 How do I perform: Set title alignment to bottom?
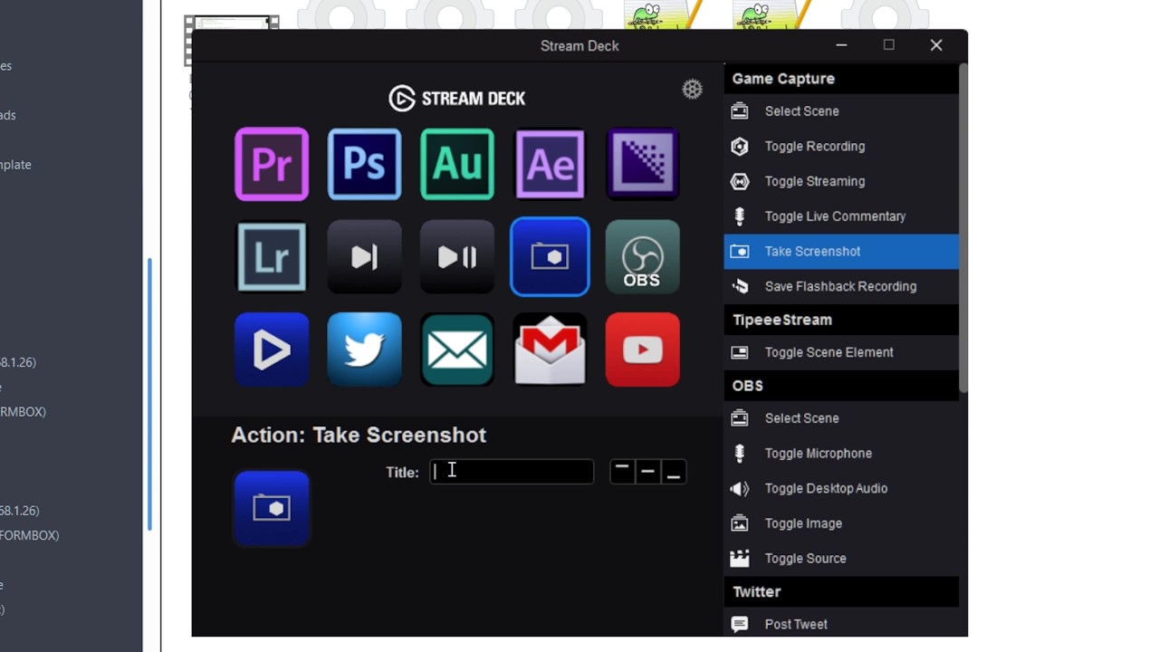[673, 472]
